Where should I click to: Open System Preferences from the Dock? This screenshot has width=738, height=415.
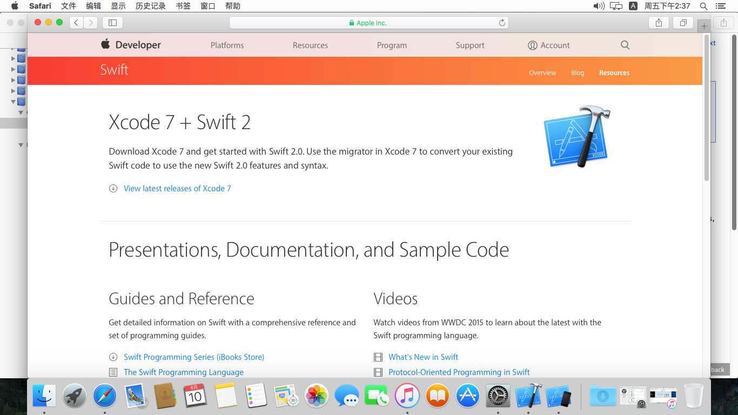498,396
